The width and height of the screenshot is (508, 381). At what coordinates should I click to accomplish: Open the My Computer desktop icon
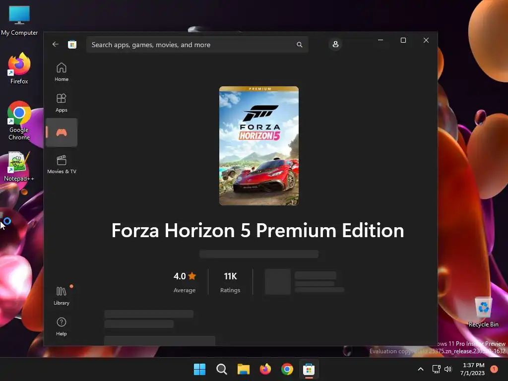(19, 21)
